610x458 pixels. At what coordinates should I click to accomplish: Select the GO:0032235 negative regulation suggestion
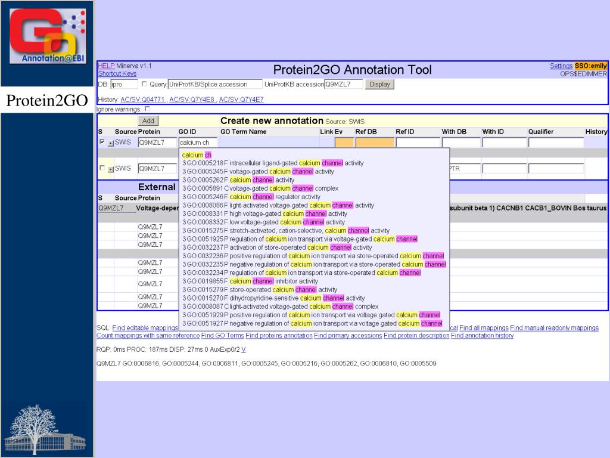point(314,264)
